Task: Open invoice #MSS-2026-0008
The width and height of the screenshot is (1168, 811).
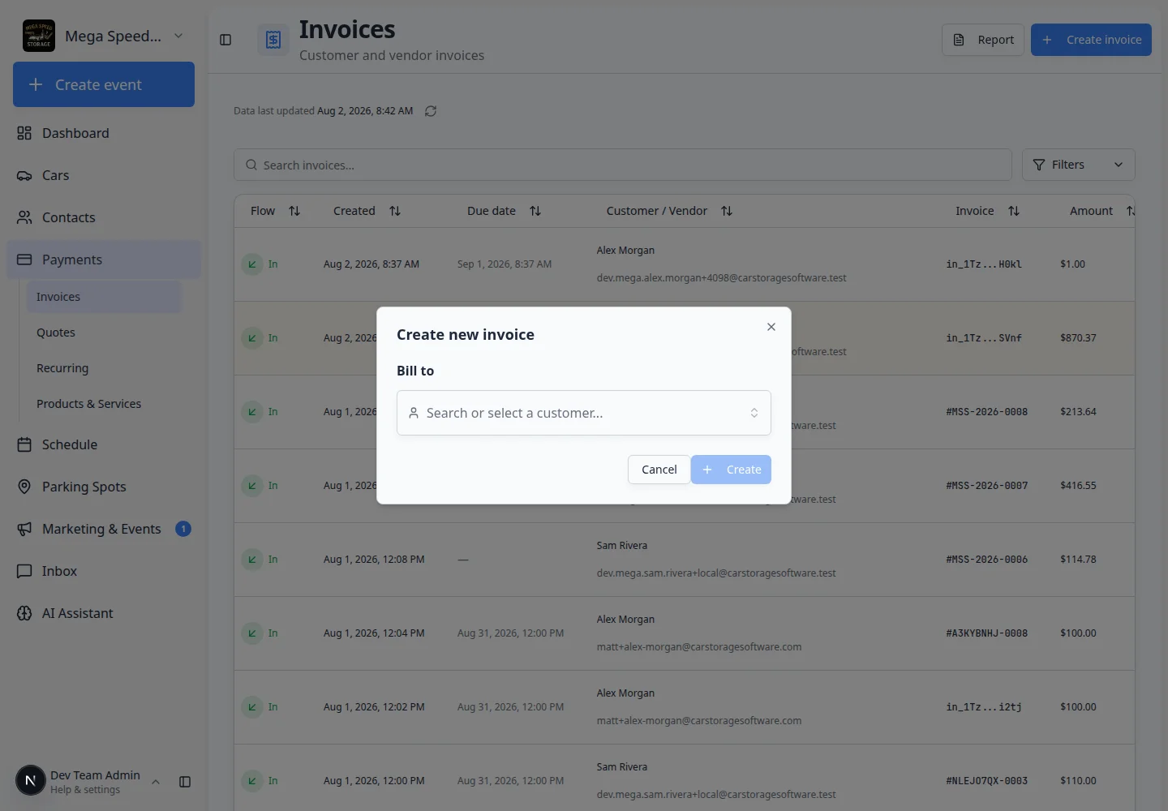Action: [x=986, y=412]
